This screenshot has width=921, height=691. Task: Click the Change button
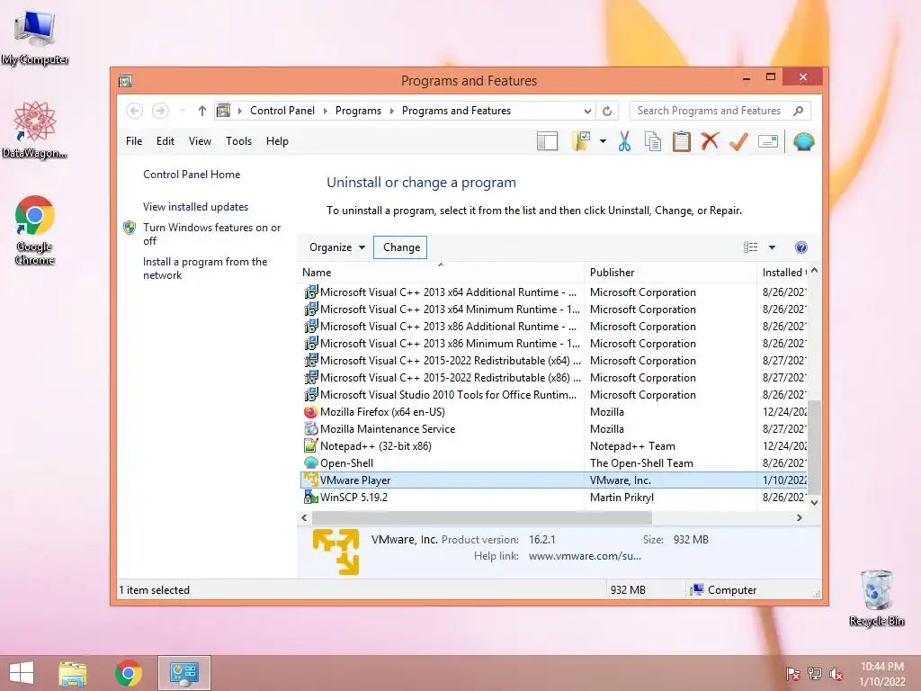pyautogui.click(x=401, y=247)
